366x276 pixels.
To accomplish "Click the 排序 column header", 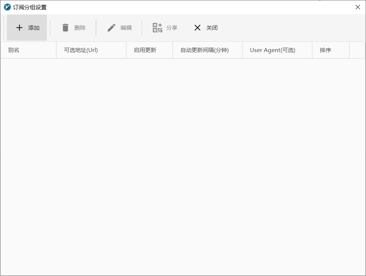I will [325, 49].
